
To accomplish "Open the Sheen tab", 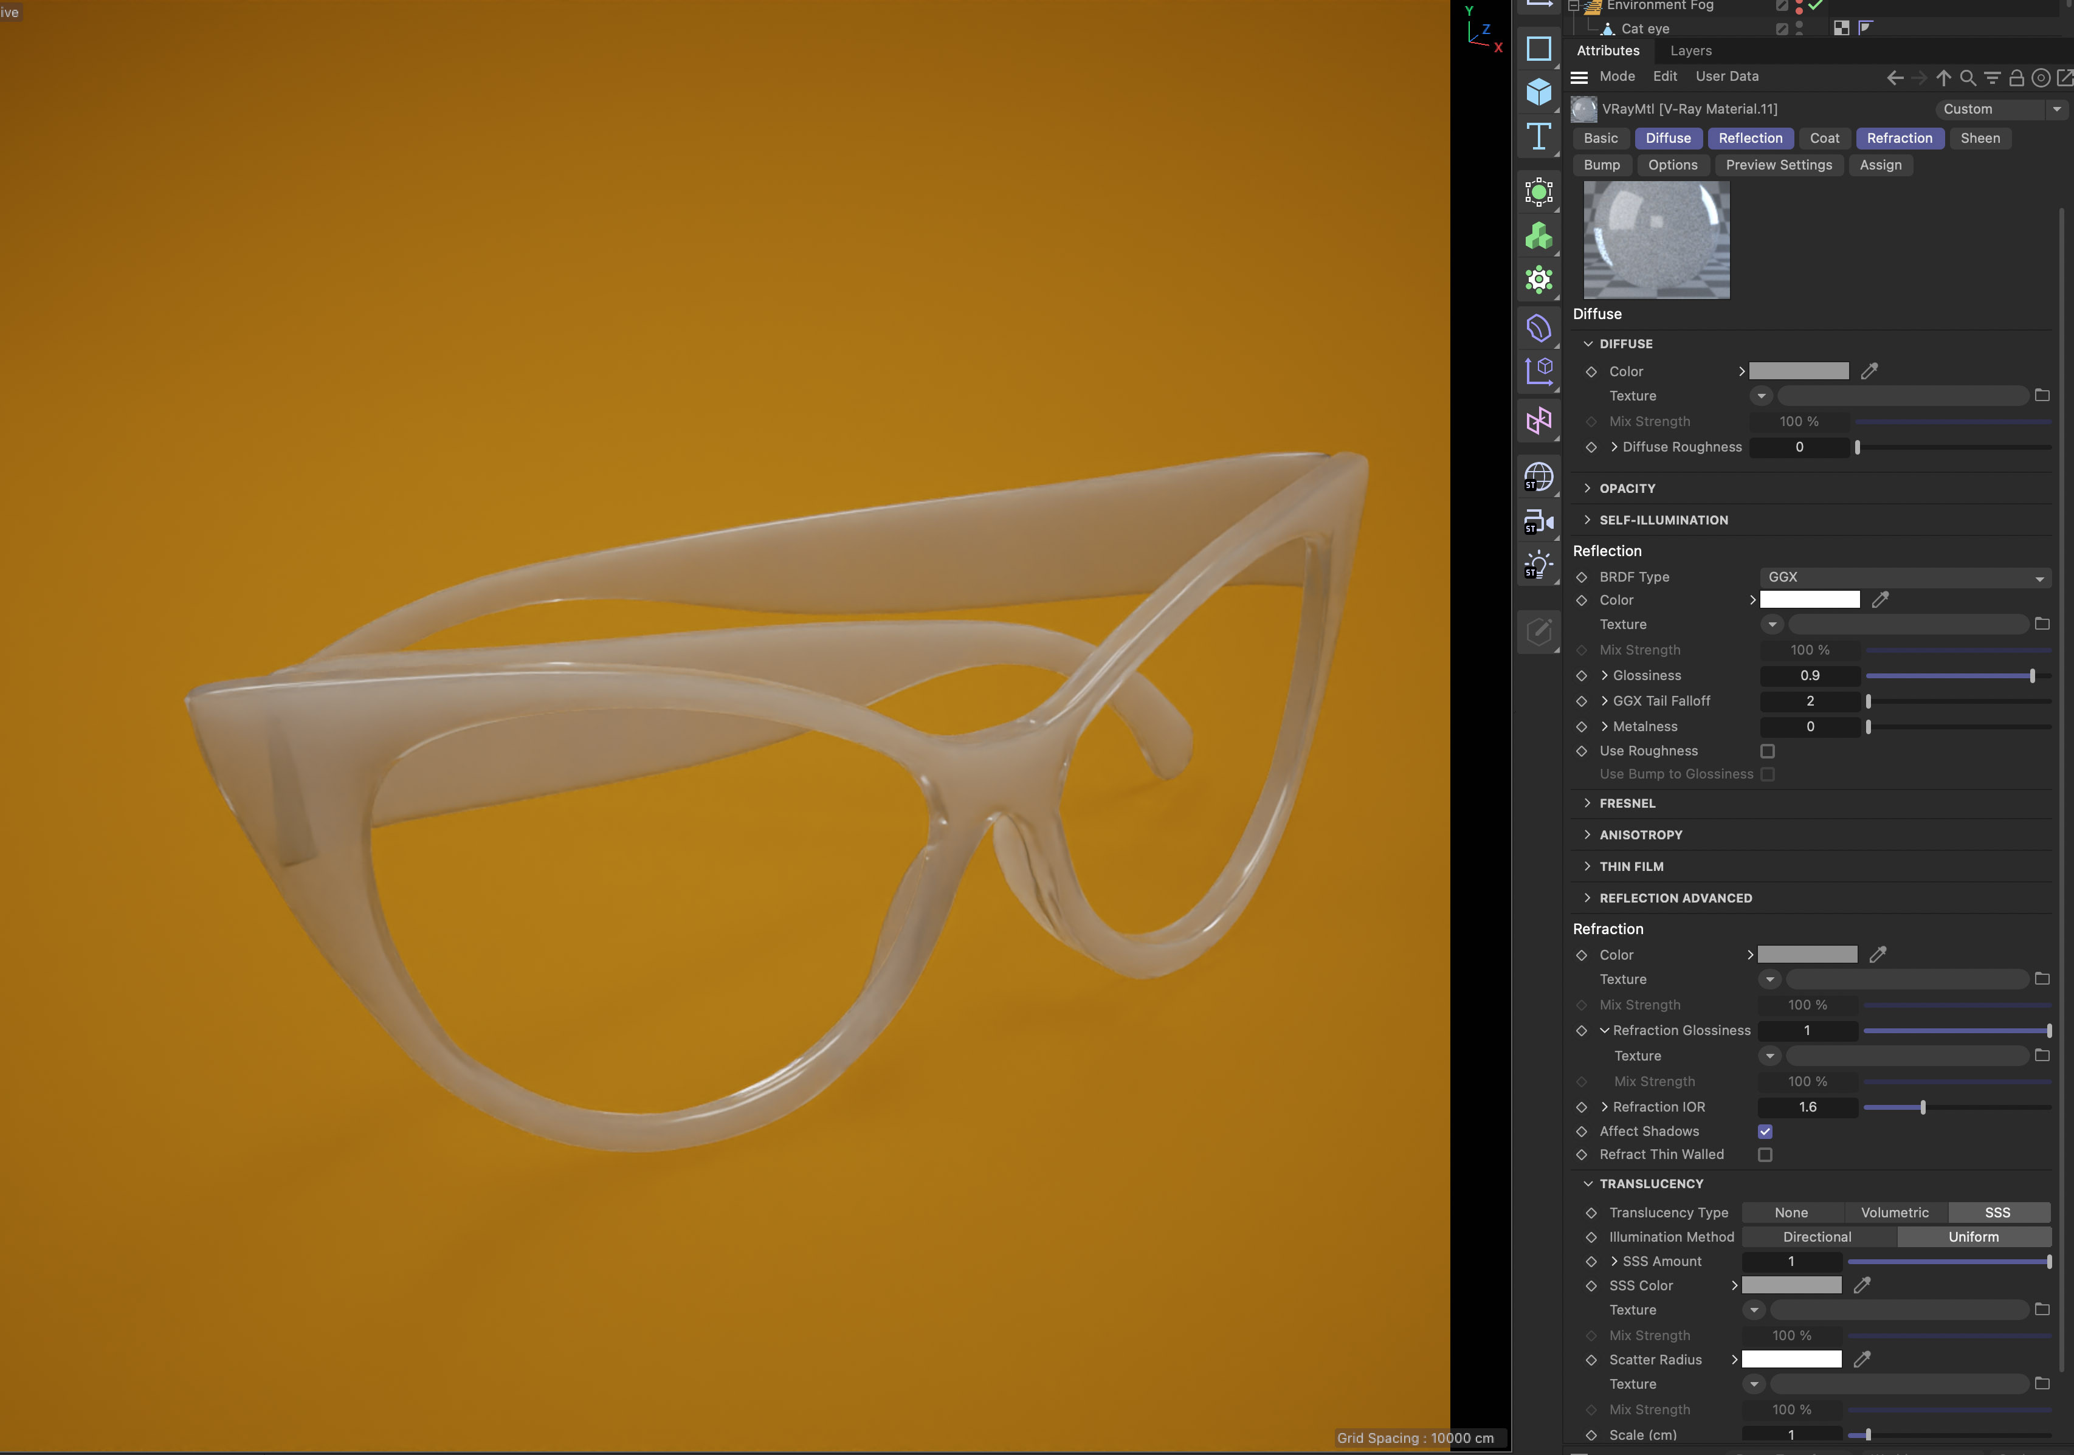I will point(1979,138).
